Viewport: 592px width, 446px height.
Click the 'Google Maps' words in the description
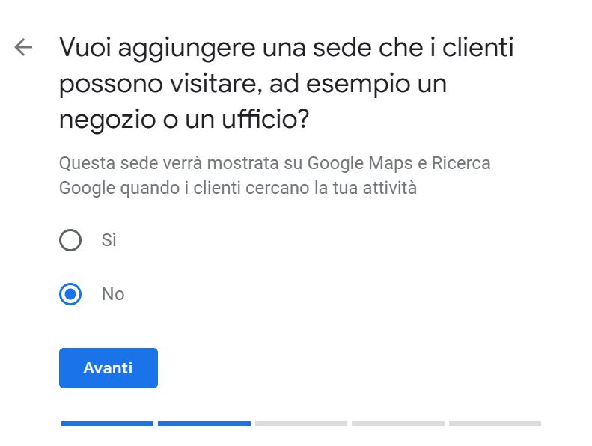tap(360, 164)
